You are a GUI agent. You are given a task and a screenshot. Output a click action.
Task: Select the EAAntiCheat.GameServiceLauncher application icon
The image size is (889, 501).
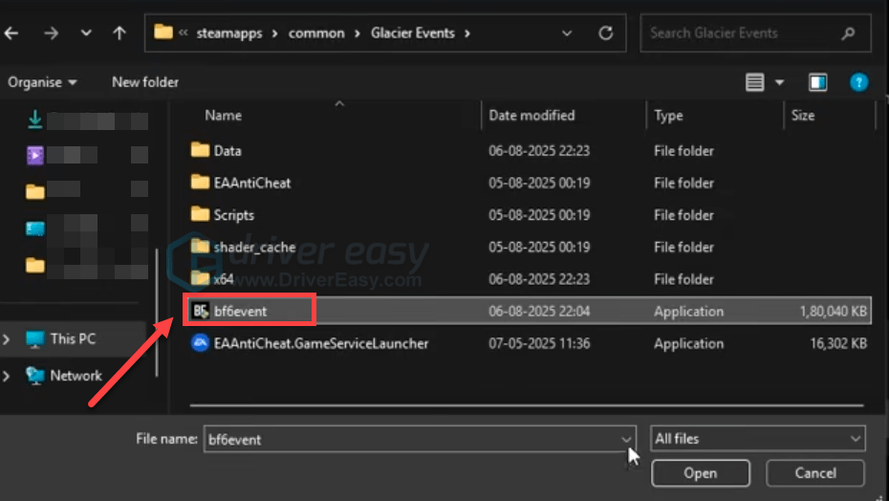tap(200, 343)
